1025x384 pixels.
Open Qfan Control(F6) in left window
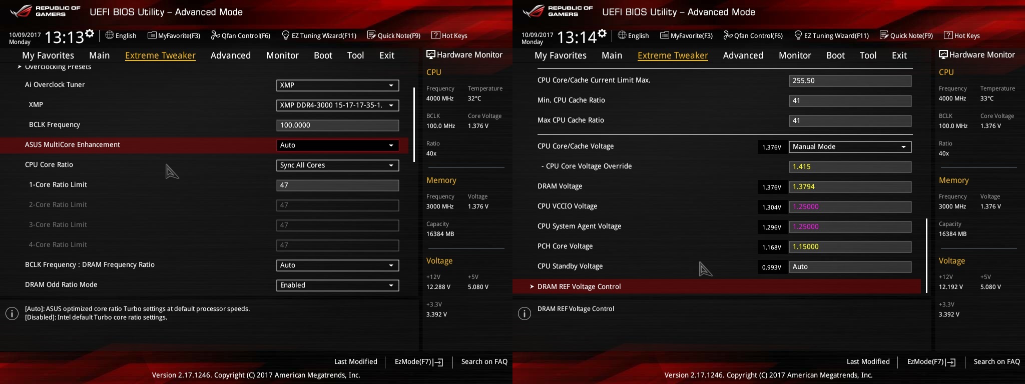[241, 35]
